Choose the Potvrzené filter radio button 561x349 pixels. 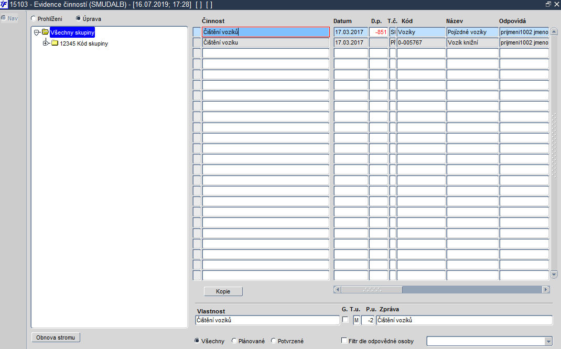tap(274, 341)
